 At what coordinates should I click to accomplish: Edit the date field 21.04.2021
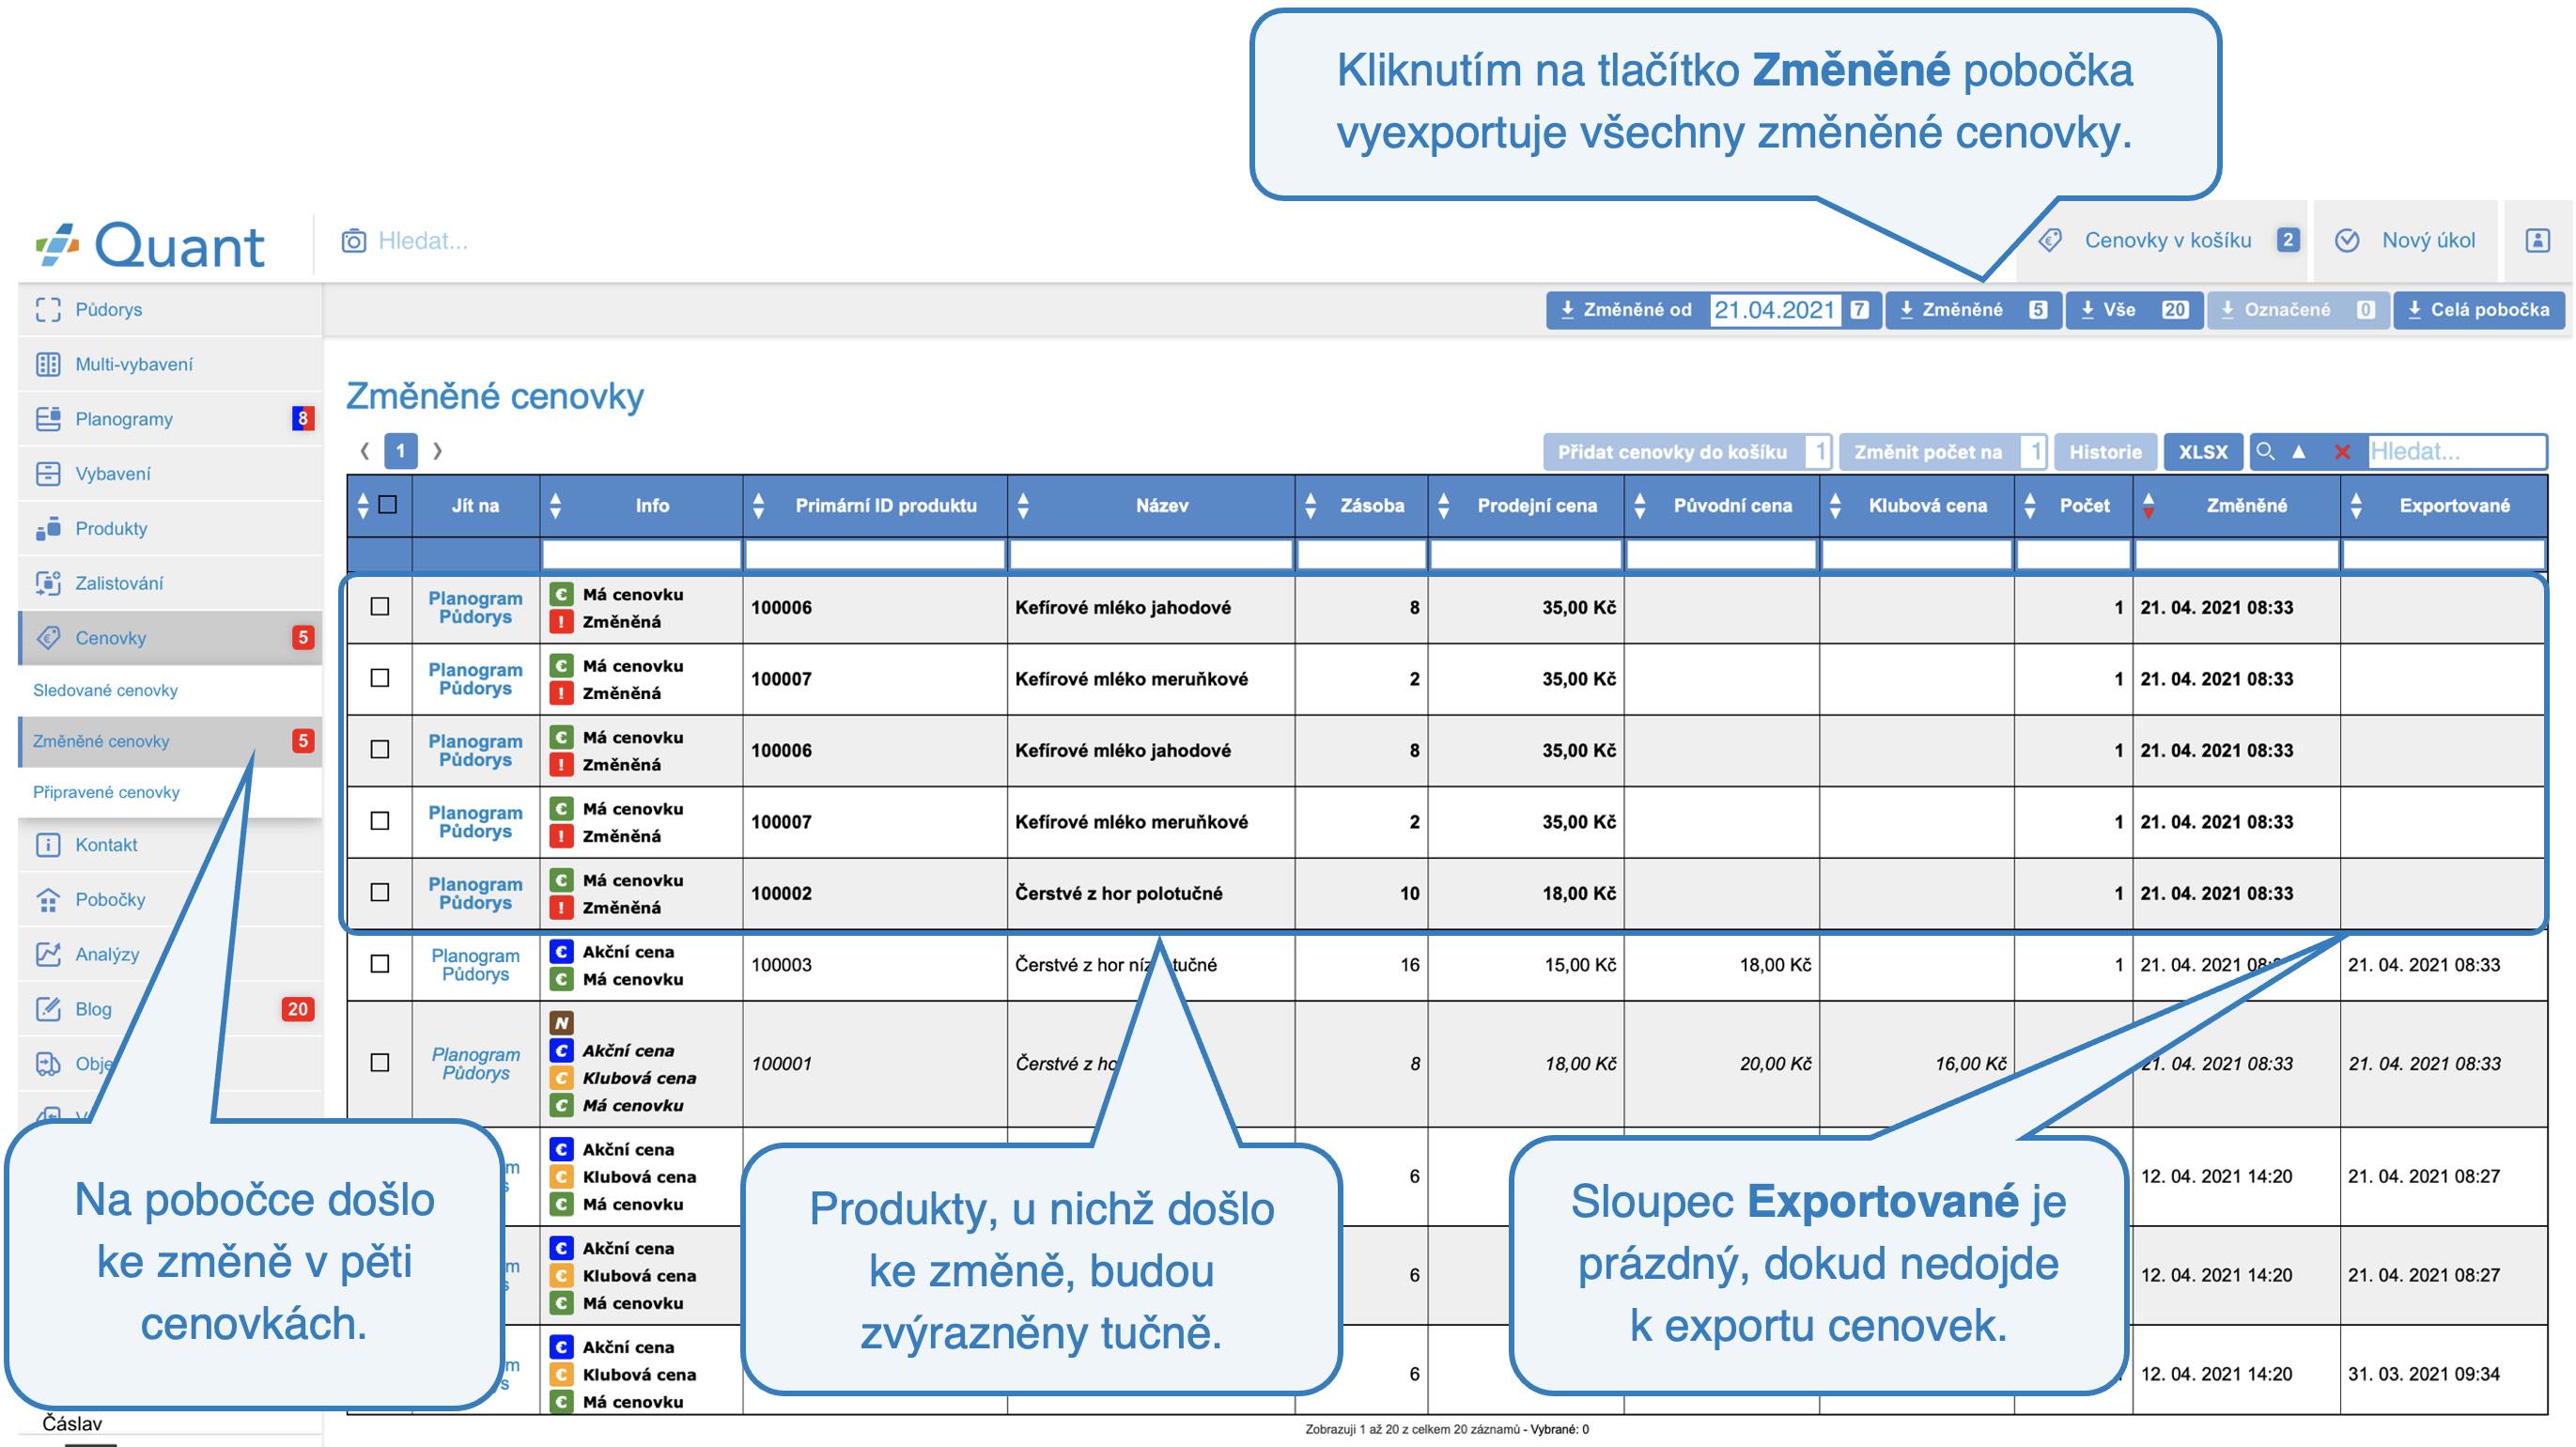pyautogui.click(x=1774, y=310)
